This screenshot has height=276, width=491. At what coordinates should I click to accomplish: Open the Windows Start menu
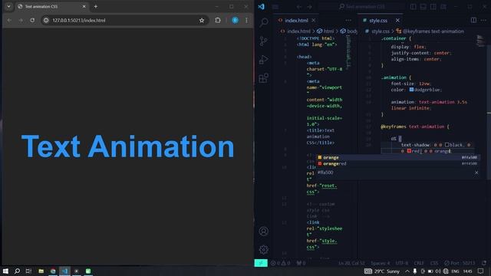[x=5, y=271]
